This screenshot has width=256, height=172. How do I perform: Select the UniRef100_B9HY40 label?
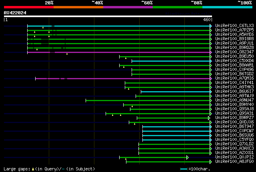click(x=234, y=105)
